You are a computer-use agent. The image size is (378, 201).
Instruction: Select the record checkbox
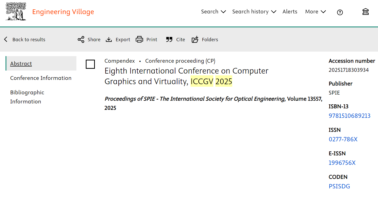tap(90, 64)
